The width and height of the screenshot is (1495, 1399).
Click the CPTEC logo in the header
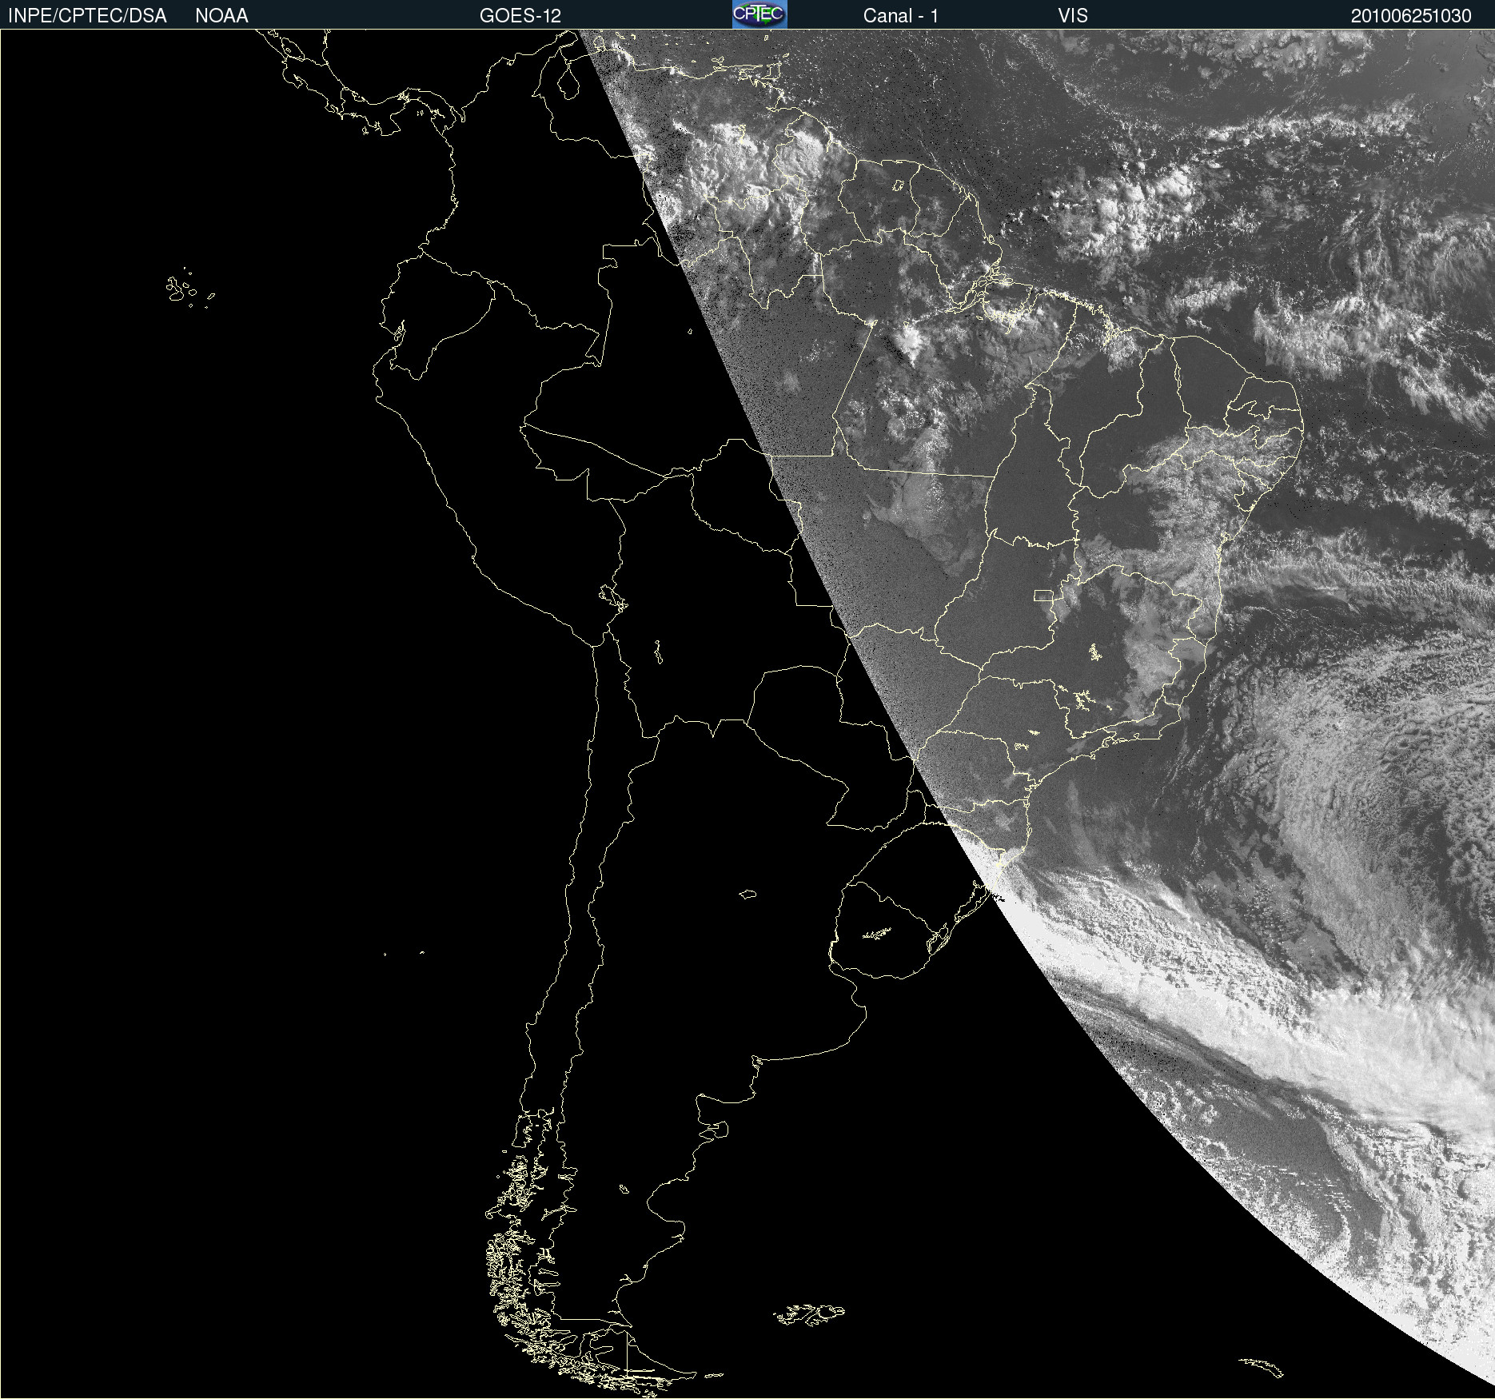pos(759,14)
